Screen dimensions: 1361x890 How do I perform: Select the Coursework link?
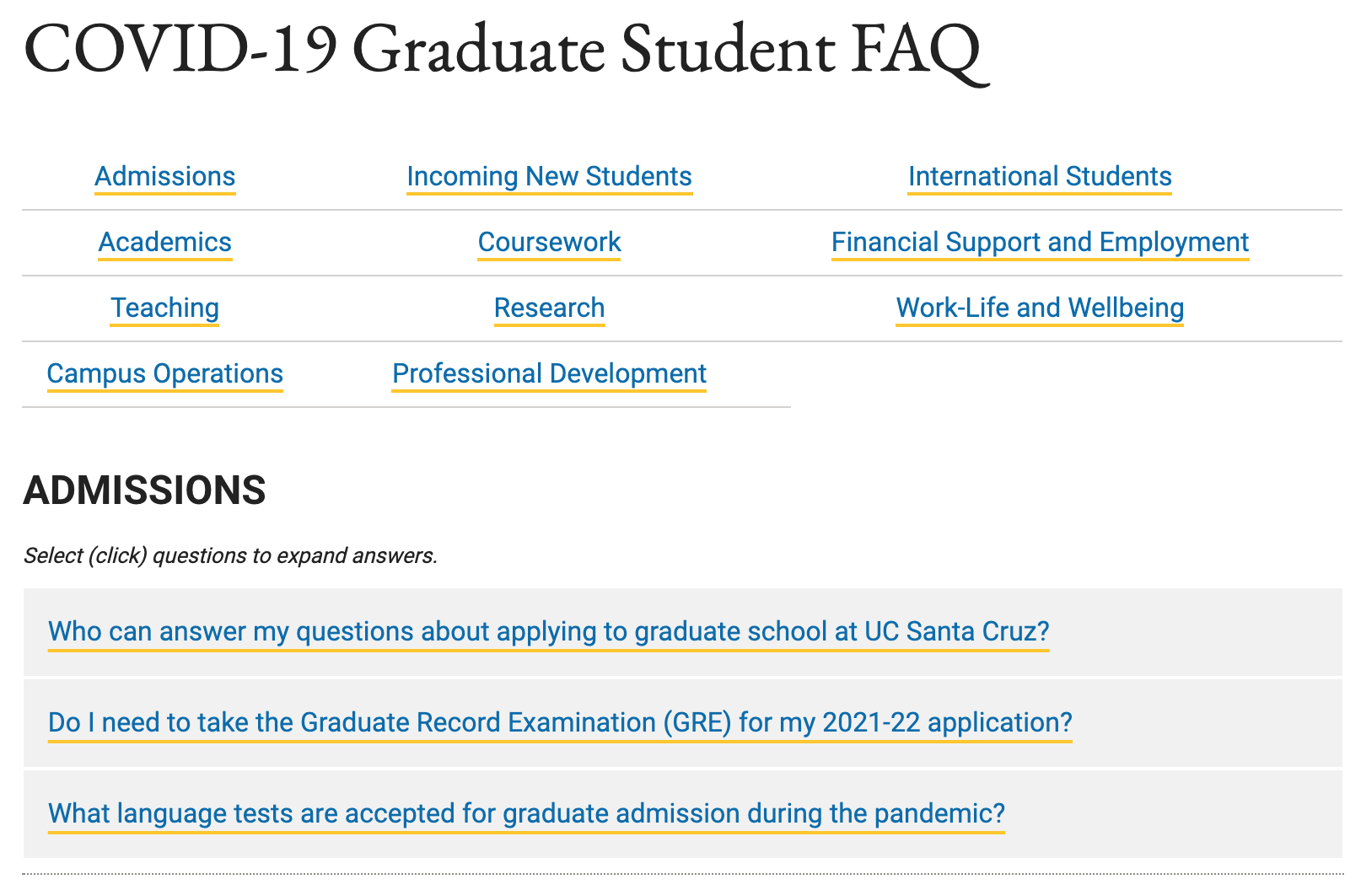[x=549, y=242]
